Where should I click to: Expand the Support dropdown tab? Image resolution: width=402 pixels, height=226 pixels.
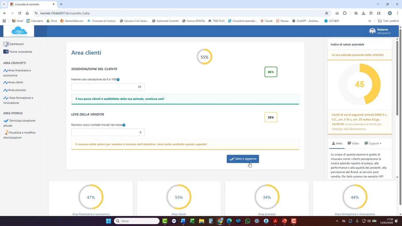point(373,143)
